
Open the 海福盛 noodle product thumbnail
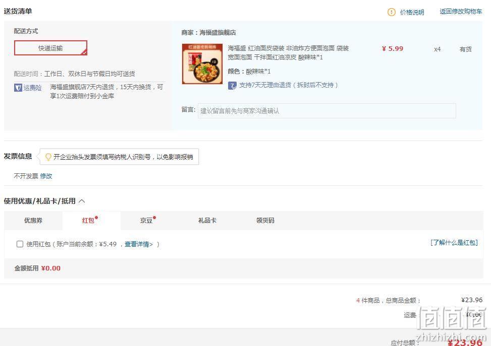pyautogui.click(x=202, y=64)
